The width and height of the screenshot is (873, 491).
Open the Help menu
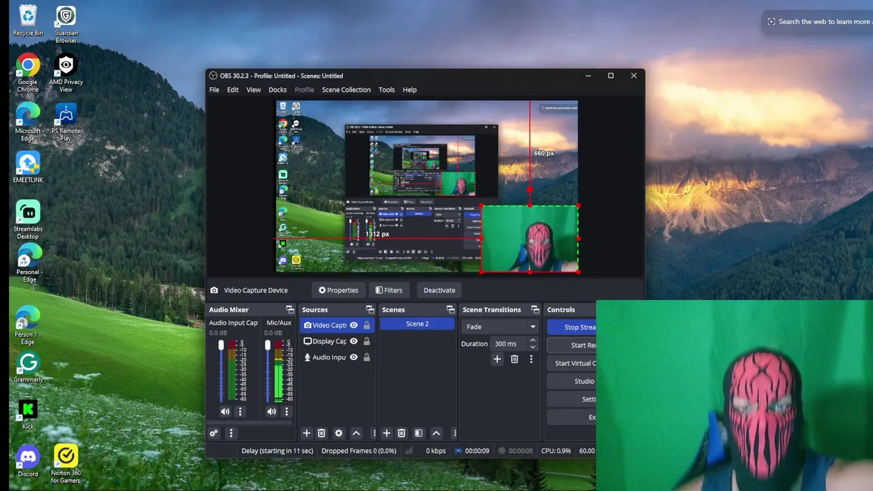tap(409, 90)
